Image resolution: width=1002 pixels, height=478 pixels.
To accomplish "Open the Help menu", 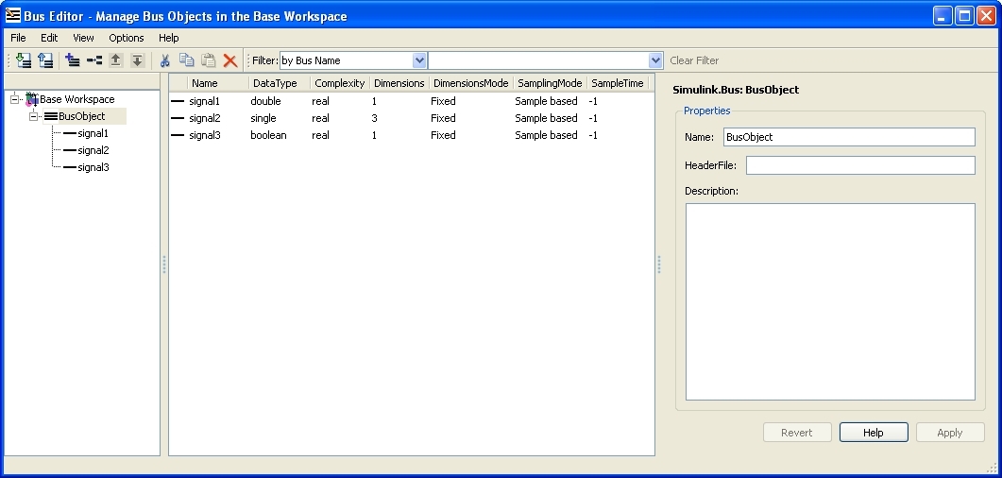I will click(169, 38).
